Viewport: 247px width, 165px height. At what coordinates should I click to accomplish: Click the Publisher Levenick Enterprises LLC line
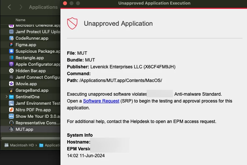(121, 67)
